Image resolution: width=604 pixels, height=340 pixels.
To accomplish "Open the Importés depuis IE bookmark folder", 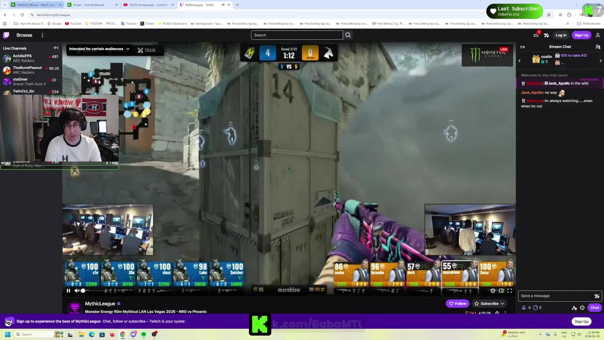I will [x=29, y=24].
